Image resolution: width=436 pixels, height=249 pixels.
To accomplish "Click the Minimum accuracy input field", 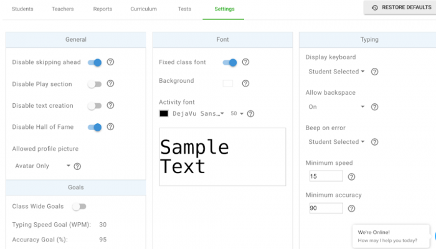I will pos(326,208).
